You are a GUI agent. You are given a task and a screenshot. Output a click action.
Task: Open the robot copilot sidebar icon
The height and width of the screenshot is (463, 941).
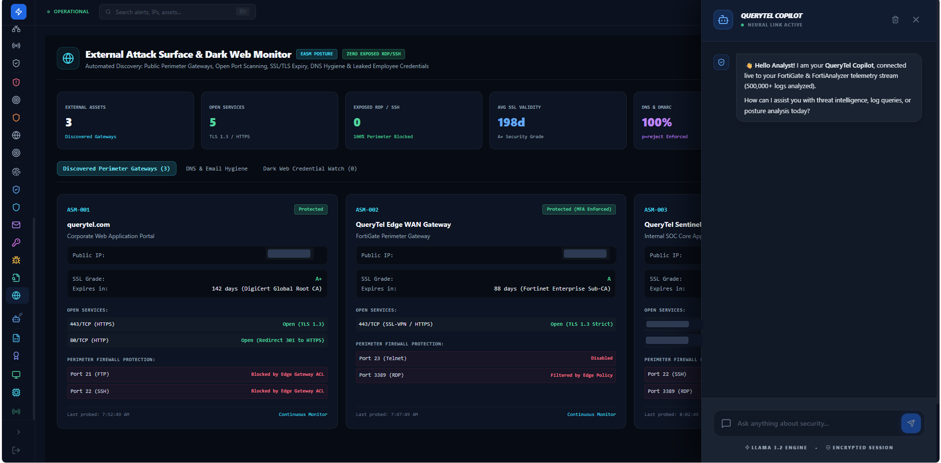(x=16, y=318)
